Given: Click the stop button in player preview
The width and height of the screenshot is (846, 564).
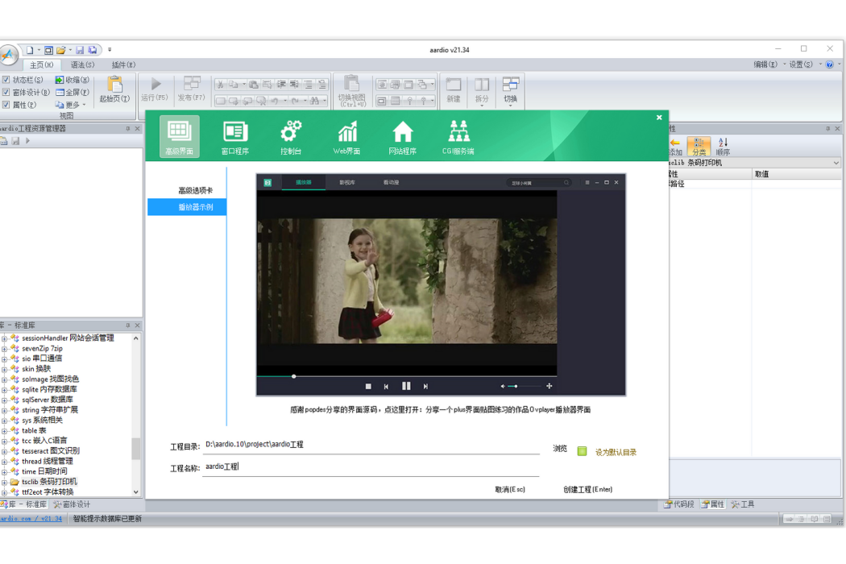Looking at the screenshot, I should click(x=368, y=387).
